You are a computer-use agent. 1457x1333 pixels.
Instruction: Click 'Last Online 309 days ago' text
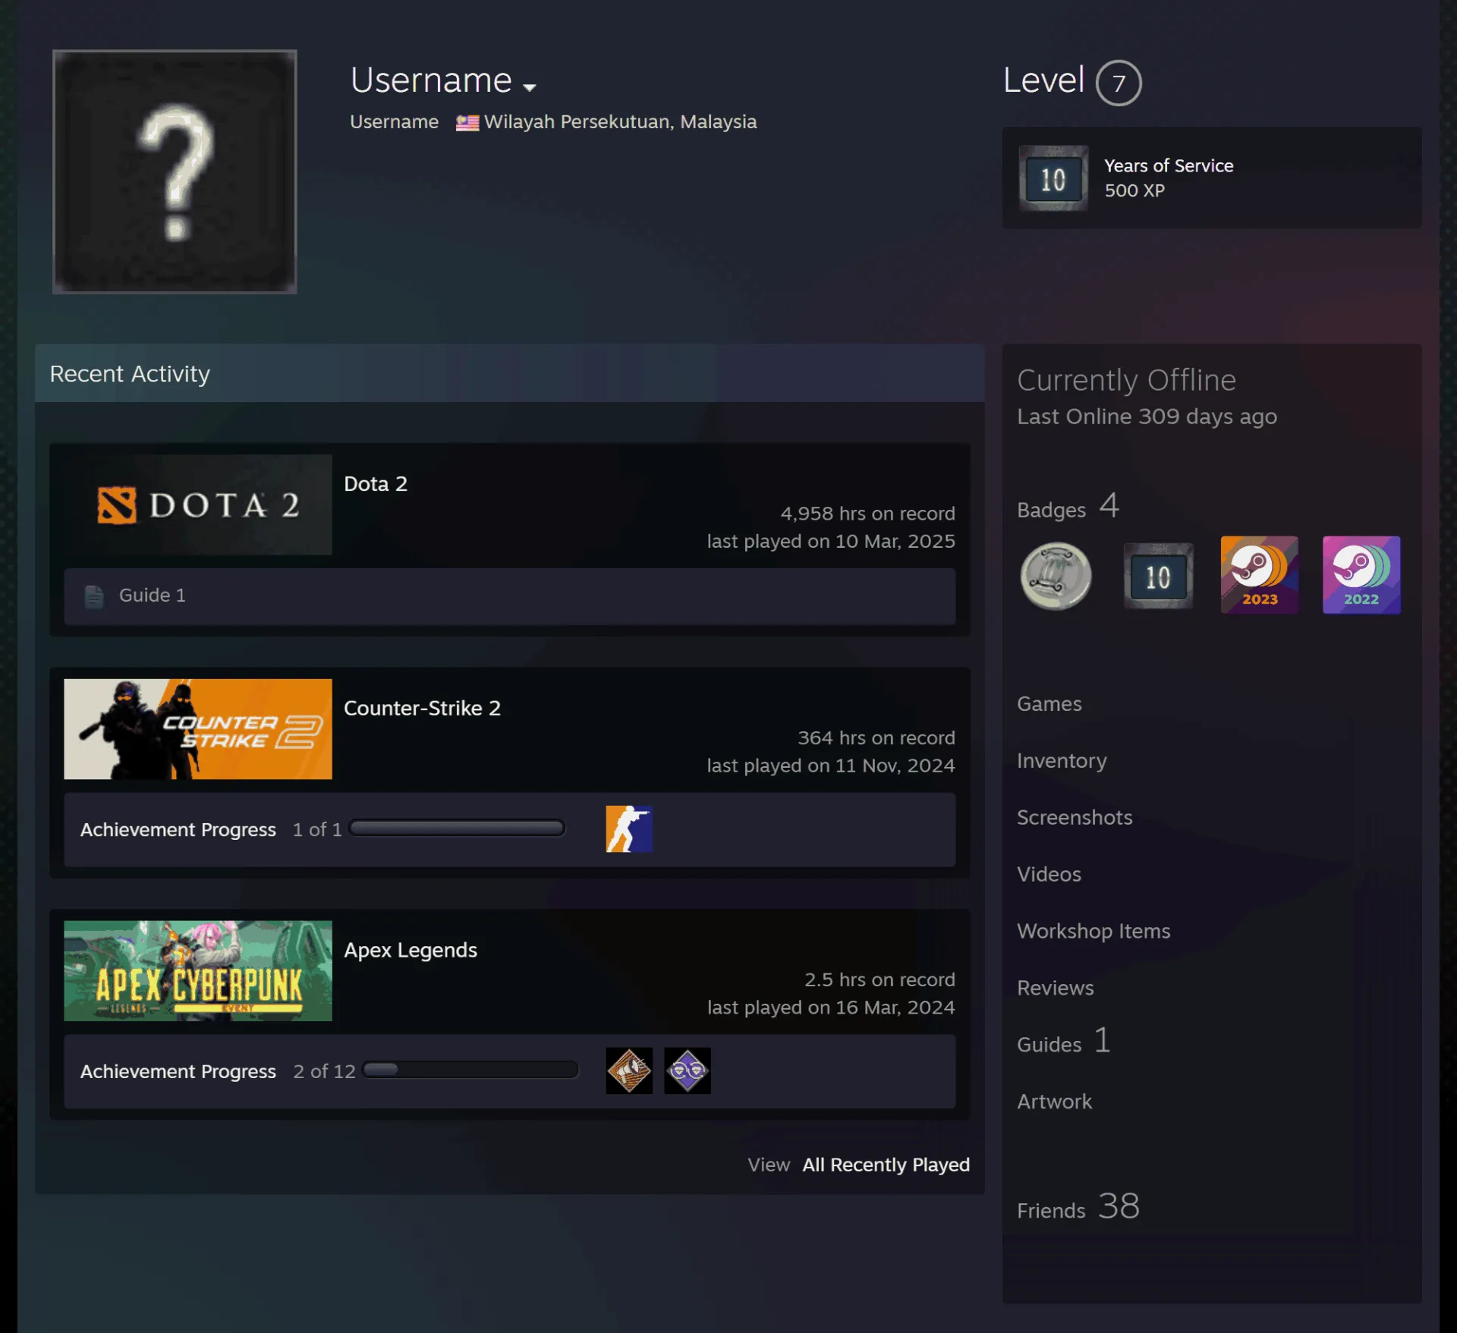click(x=1147, y=417)
